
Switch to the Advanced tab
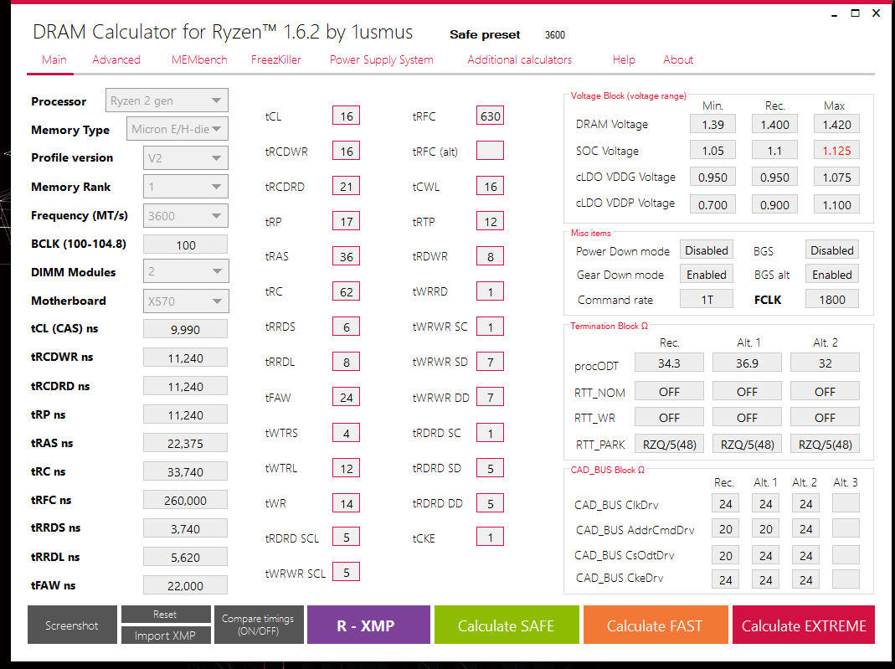tap(116, 60)
